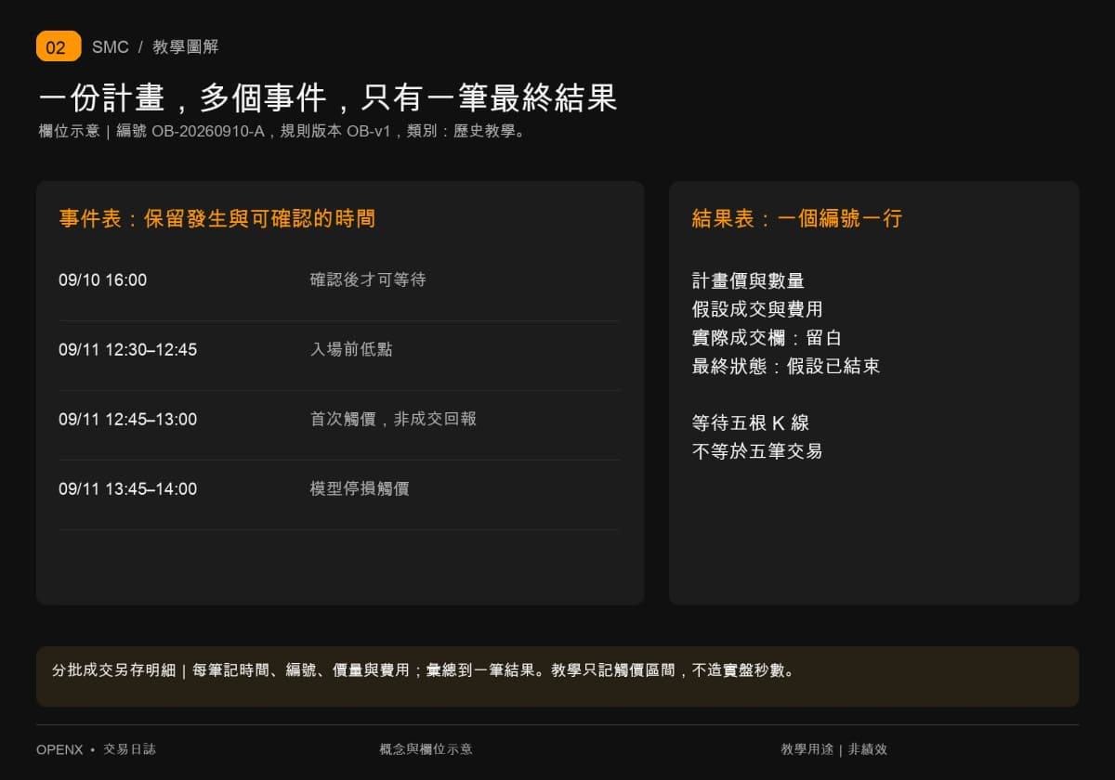Viewport: 1115px width, 780px height.
Task: Click the heading 結果表：一個編號一行
Action: tap(797, 219)
